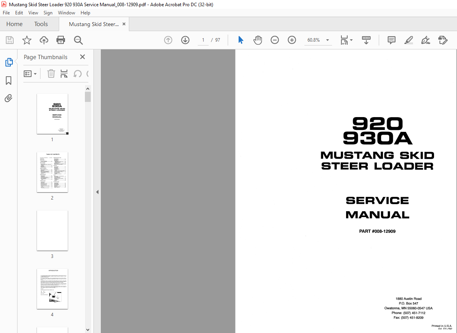Click the 60.8% zoom value field
457x333 pixels.
coord(314,40)
